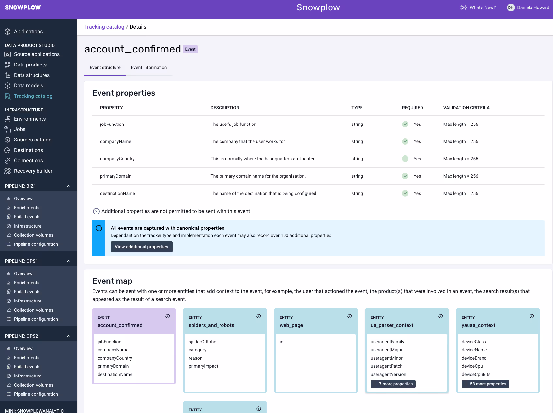
Task: Click the Data products branch icon
Action: click(x=8, y=65)
